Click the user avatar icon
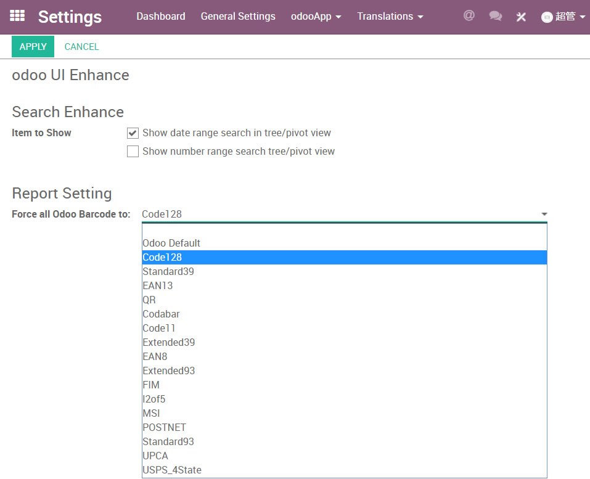The image size is (590, 479). [x=547, y=17]
